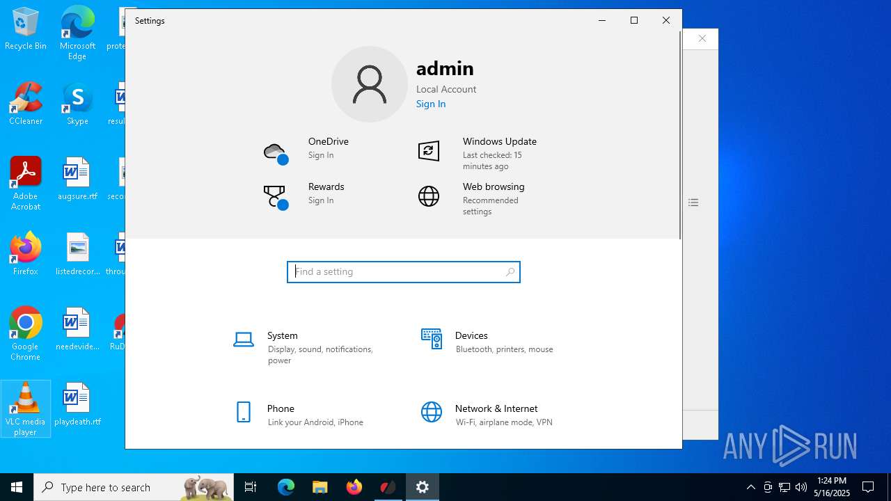Select the Network & Internet label
891x501 pixels.
point(496,408)
